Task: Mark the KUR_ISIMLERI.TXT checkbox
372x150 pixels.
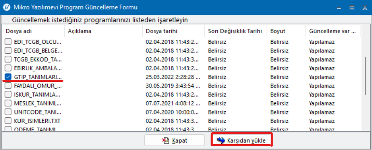Action: click(x=8, y=121)
